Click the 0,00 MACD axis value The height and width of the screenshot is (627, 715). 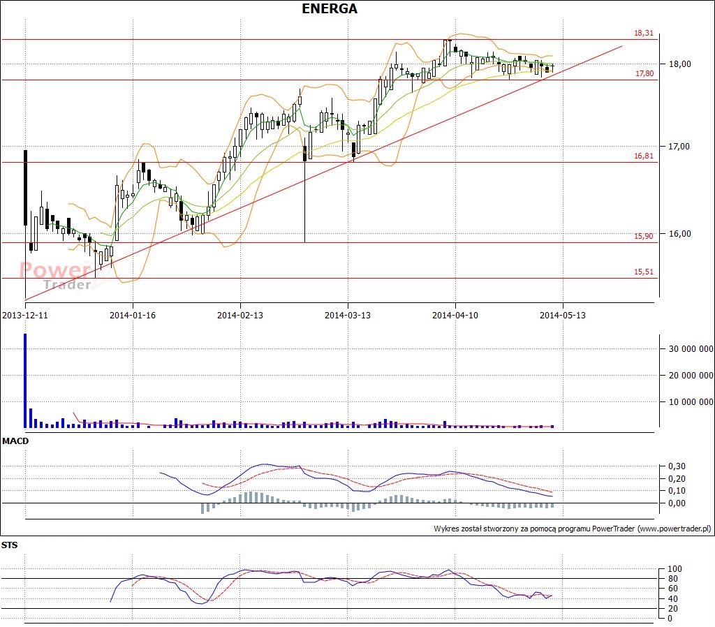click(x=677, y=503)
